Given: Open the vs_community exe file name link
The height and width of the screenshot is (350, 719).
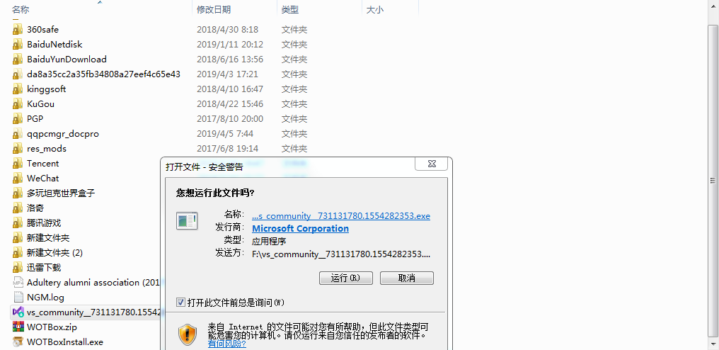Looking at the screenshot, I should tap(341, 216).
